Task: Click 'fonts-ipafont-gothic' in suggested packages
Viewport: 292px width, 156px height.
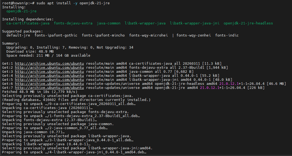Action: coord(56,35)
